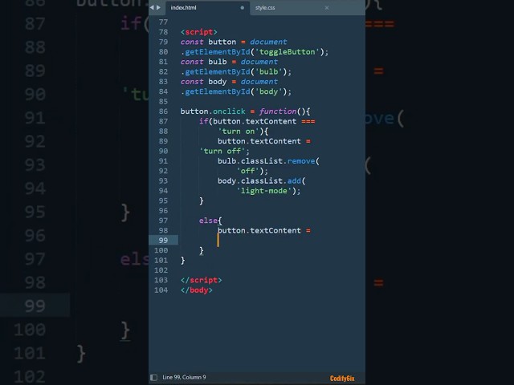Click .getElementById('bulb') on line 82
This screenshot has width=514, height=385.
point(235,71)
